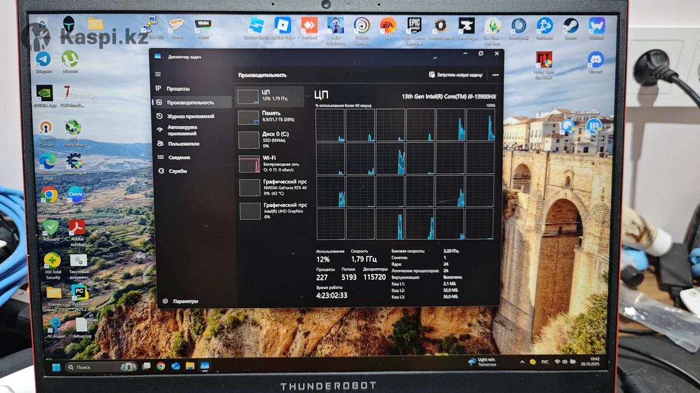Select the Wi-Fi performance graph thumbnail

250,164
